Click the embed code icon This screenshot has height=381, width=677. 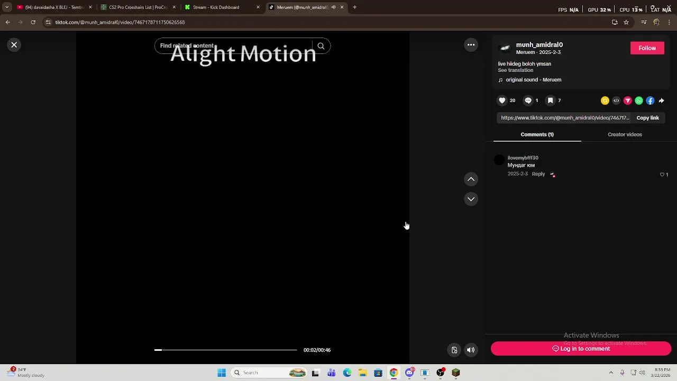pyautogui.click(x=616, y=101)
